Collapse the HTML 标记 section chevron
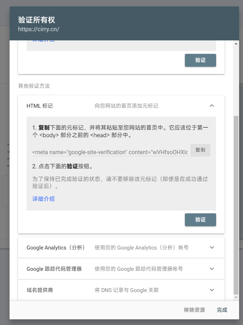This screenshot has height=325, width=243. [x=212, y=106]
